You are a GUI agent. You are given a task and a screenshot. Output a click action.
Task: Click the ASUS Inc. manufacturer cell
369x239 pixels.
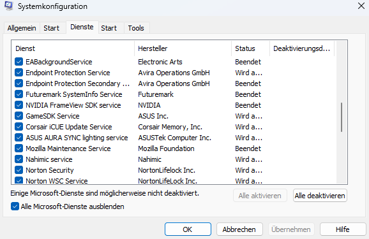coord(153,116)
